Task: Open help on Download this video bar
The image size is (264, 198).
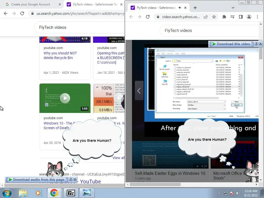Action: [x=256, y=44]
